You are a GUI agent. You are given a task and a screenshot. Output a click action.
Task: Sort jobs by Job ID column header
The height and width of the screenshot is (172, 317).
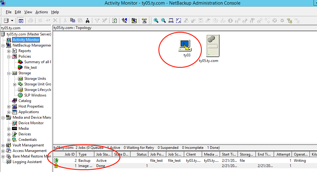click(x=65, y=154)
